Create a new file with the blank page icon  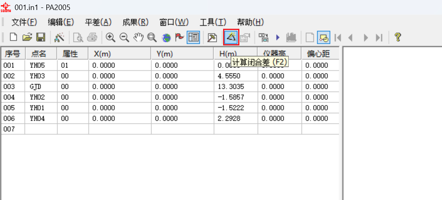13,37
